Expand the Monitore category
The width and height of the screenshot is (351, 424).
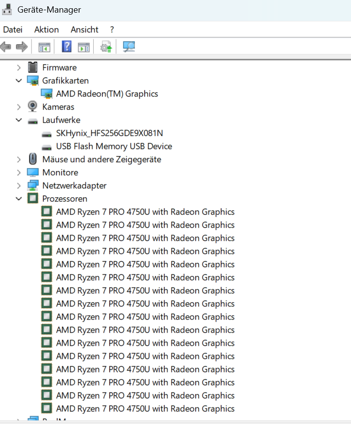click(18, 172)
